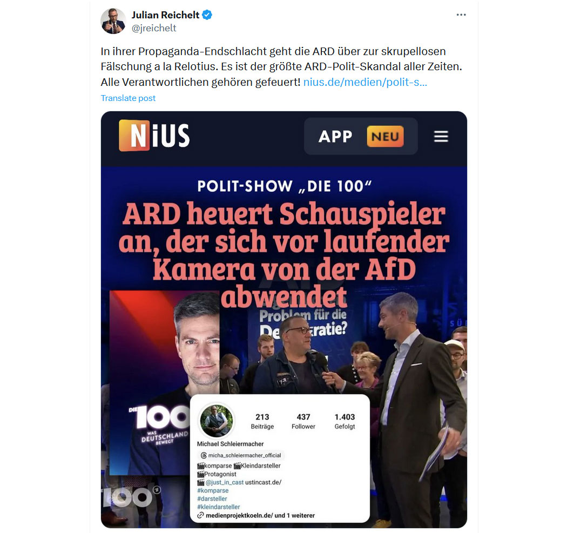Click the NiUS logo
The image size is (567, 533).
point(154,135)
